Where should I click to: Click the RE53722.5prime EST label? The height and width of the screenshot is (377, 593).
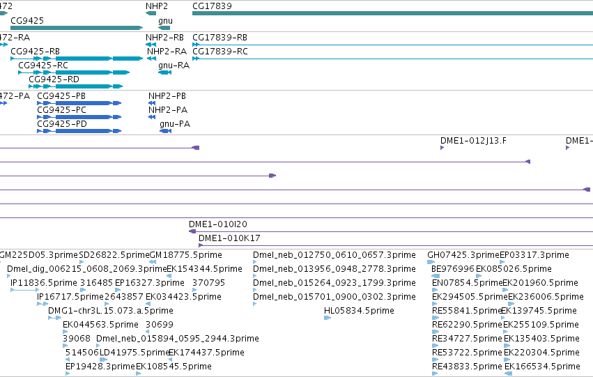467,353
